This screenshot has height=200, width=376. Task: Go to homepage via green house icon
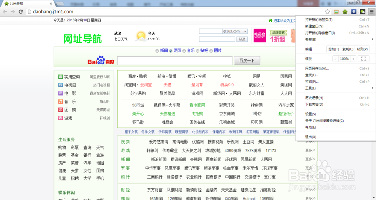345,12
